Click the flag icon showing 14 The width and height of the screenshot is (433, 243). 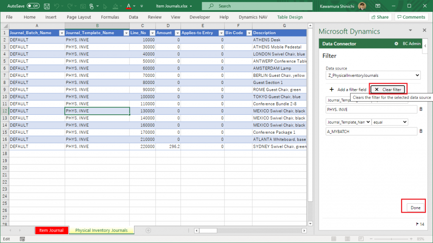417,224
